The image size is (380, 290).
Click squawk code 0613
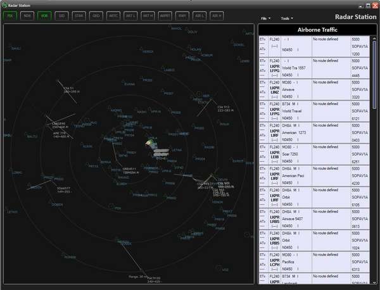pos(356,227)
